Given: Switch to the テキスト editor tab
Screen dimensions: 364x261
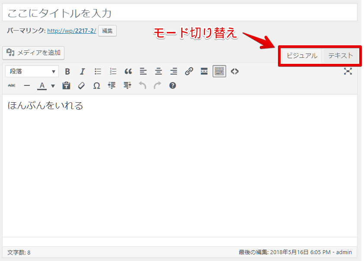Looking at the screenshot, I should point(340,56).
